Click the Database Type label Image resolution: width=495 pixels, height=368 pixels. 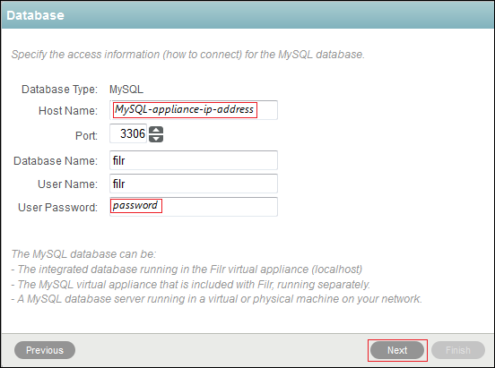point(60,90)
